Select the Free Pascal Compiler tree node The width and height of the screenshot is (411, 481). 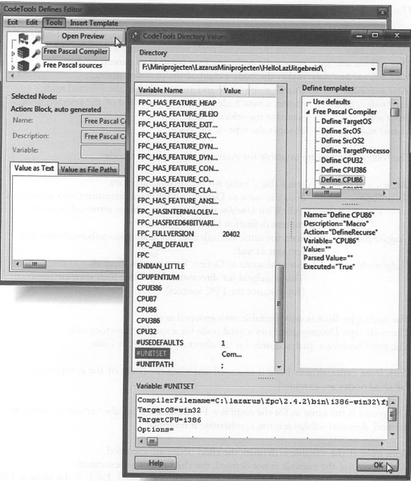tap(75, 51)
